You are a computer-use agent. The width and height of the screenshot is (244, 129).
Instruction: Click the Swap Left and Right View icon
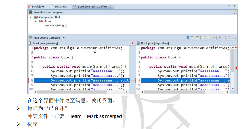click(187, 38)
